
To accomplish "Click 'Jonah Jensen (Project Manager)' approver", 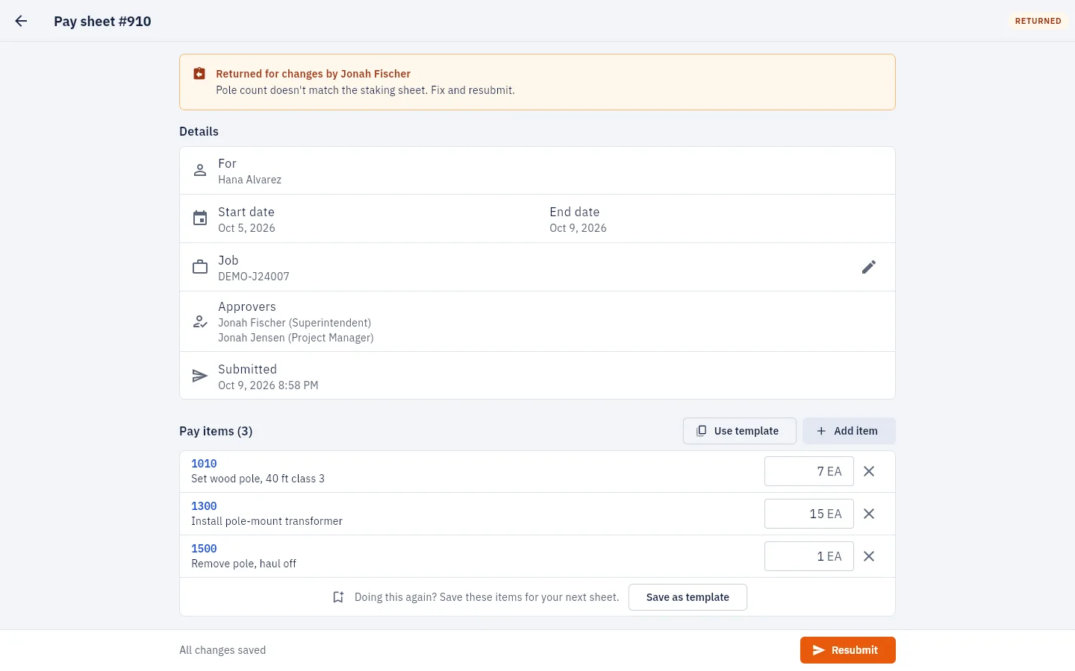I will click(296, 338).
